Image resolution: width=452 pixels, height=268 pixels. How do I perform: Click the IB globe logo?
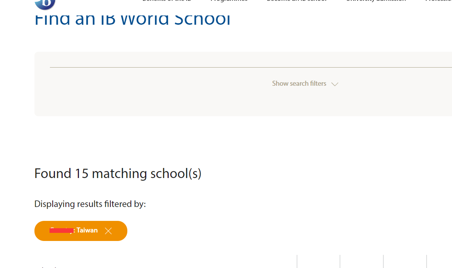pos(45,4)
